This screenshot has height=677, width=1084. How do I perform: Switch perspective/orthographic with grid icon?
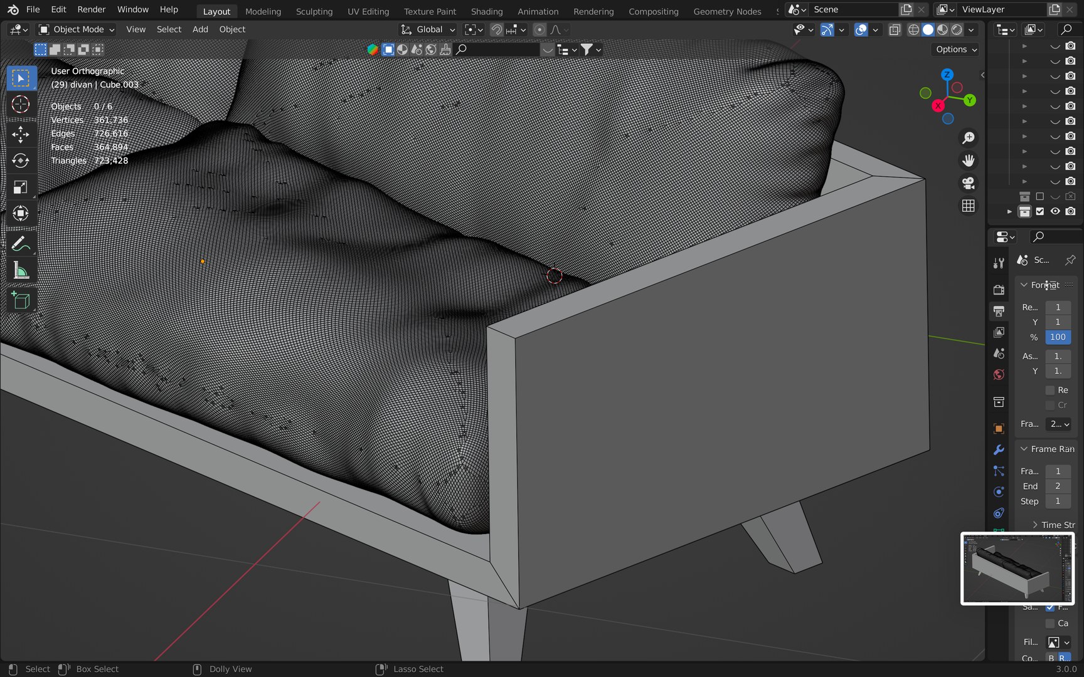[x=969, y=206]
